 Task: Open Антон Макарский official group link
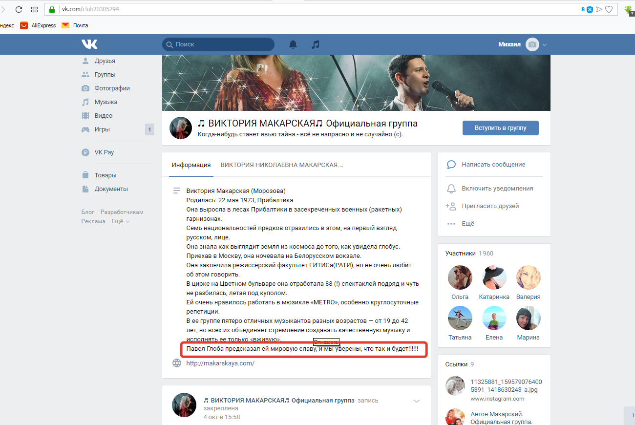(x=502, y=418)
